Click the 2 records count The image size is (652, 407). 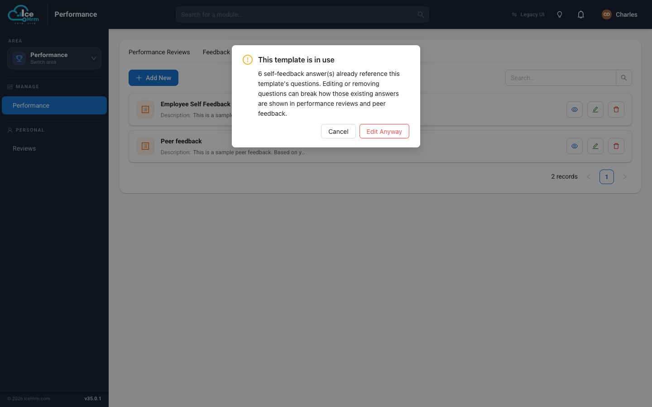(564, 177)
